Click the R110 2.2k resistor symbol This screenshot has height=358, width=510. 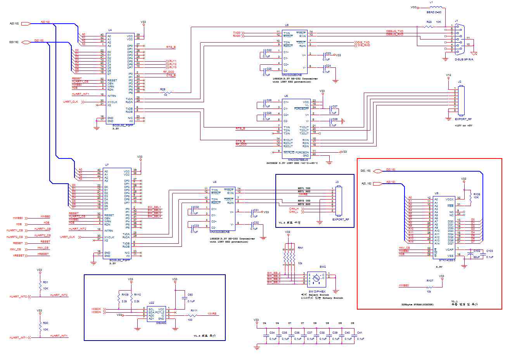pyautogui.click(x=131, y=299)
